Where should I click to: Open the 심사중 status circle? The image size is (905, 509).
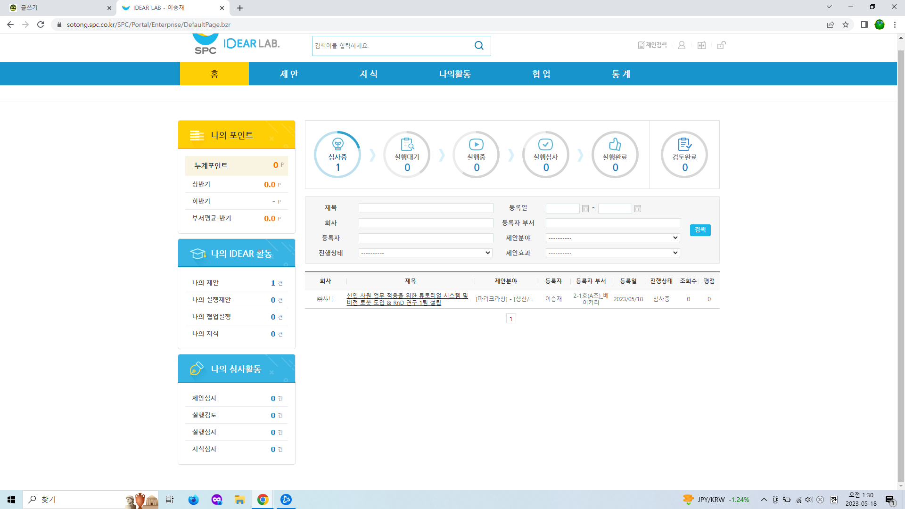point(337,155)
